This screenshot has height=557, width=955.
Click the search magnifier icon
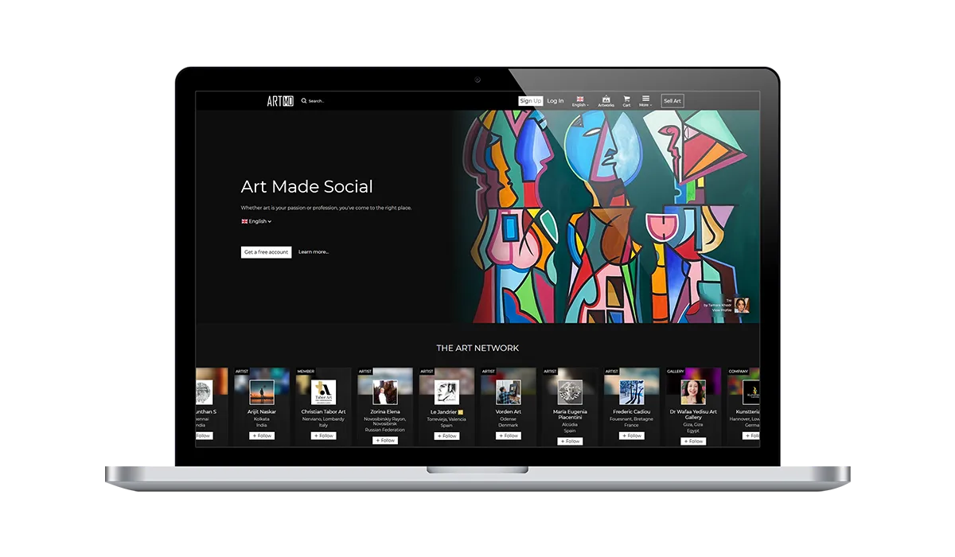[304, 101]
